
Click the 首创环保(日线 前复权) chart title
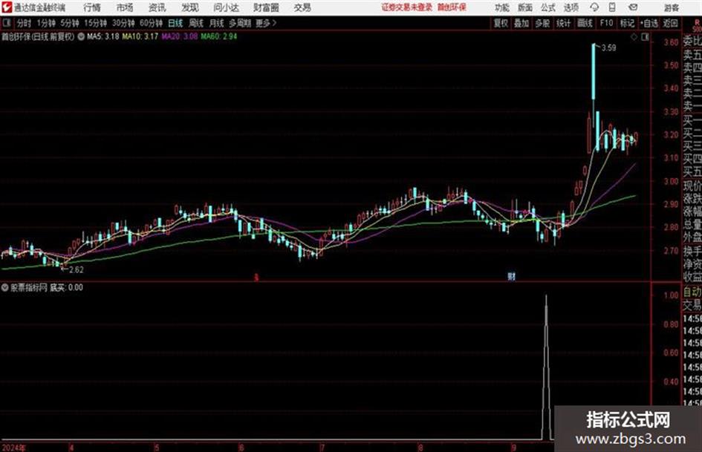(39, 36)
